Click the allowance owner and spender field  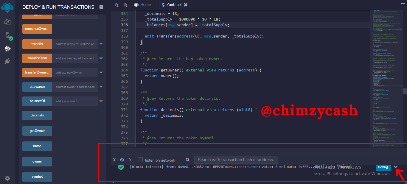pyautogui.click(x=75, y=87)
